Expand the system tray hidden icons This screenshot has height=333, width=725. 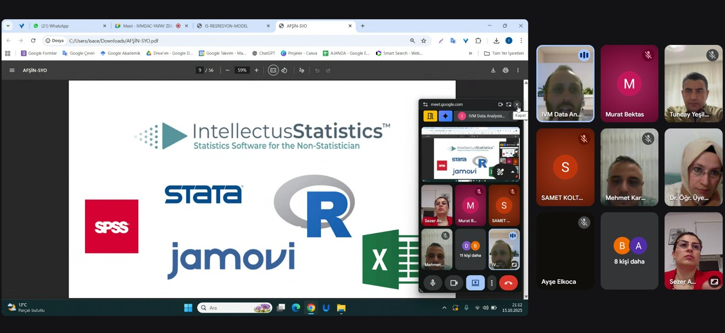(x=444, y=308)
